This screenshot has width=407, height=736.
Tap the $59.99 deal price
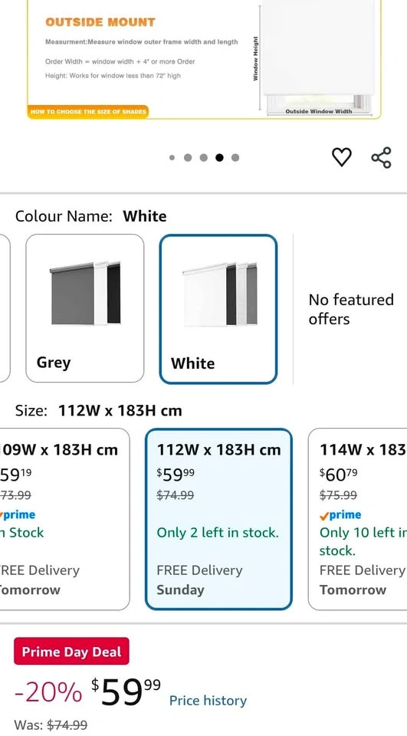126,693
